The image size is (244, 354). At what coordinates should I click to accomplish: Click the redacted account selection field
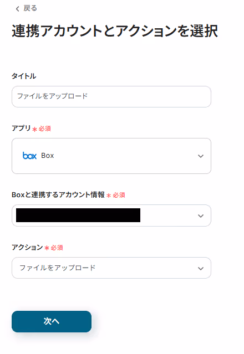pos(111,216)
